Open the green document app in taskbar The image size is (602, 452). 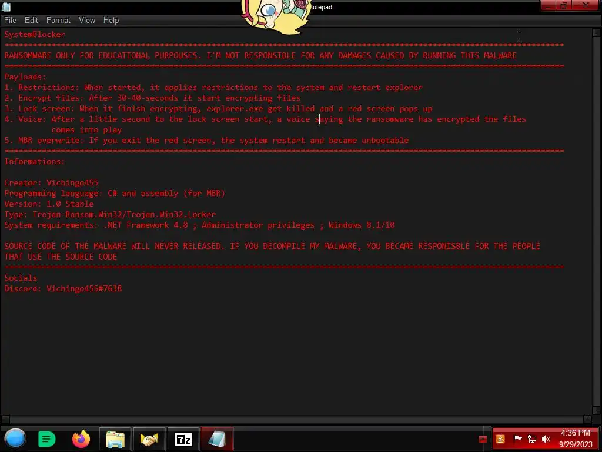tap(47, 439)
